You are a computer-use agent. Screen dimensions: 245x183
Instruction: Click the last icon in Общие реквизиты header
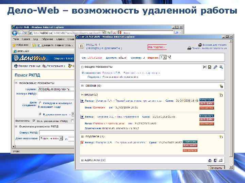[221, 67]
